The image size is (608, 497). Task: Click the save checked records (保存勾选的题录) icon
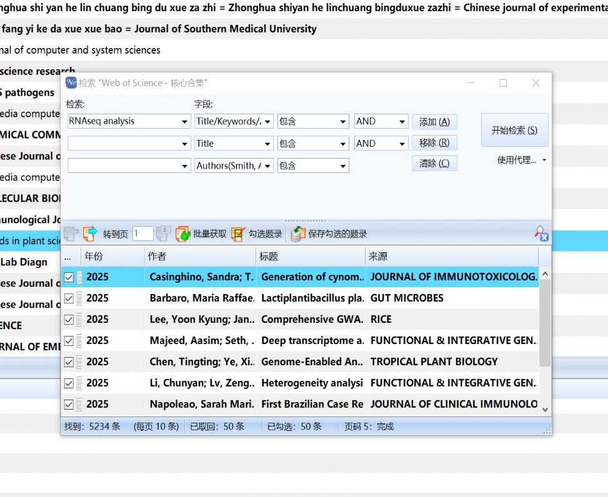(297, 234)
